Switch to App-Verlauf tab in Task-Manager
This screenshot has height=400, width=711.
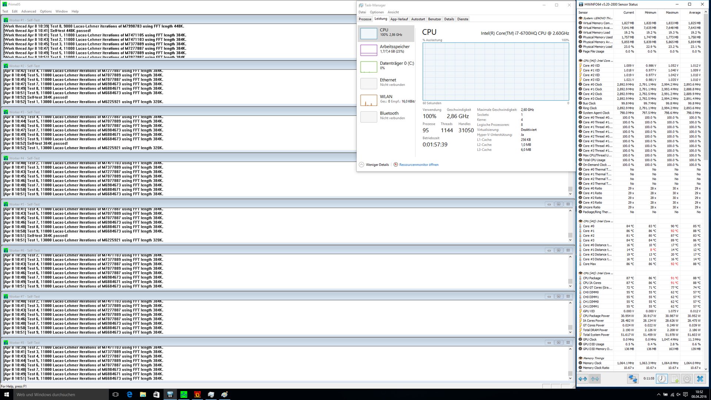399,19
